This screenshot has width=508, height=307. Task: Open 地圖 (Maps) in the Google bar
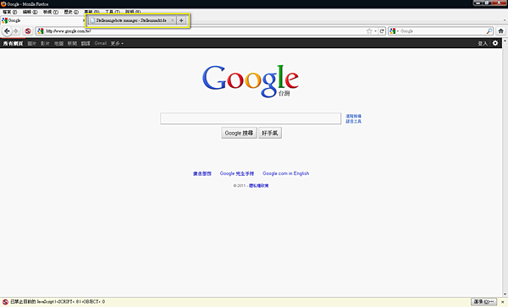tap(58, 43)
